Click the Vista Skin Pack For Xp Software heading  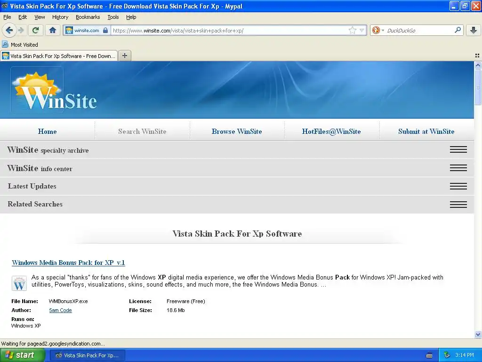(237, 234)
